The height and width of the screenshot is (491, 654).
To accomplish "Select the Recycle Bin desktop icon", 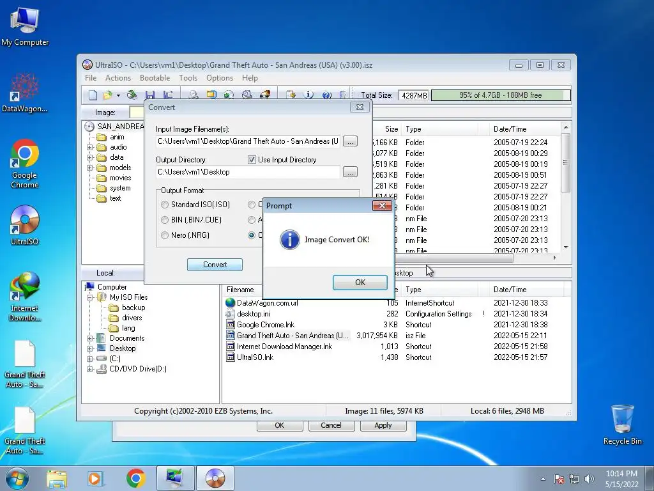I will pos(622,425).
